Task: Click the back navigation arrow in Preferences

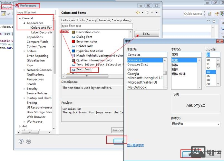Action: tap(138, 13)
